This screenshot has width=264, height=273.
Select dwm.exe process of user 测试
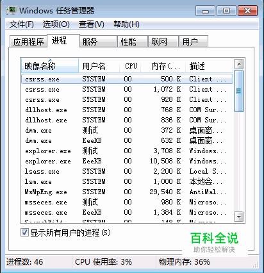tap(127, 130)
